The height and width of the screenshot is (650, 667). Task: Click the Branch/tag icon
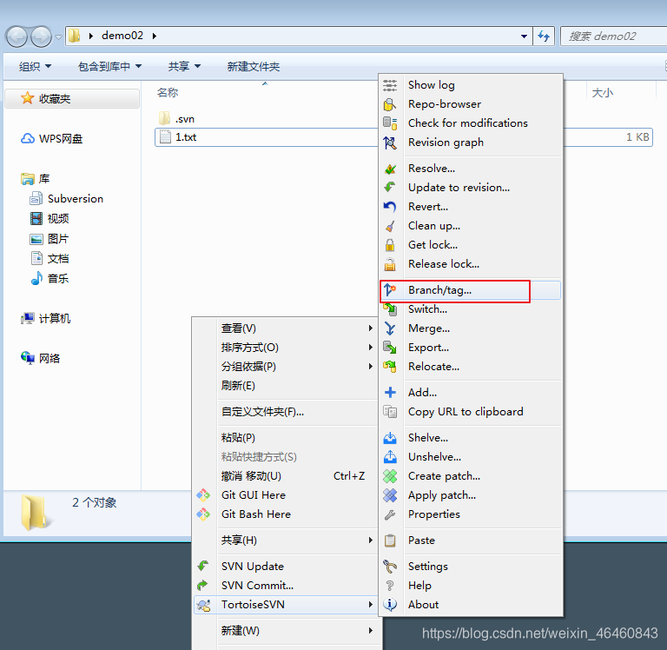pyautogui.click(x=390, y=290)
